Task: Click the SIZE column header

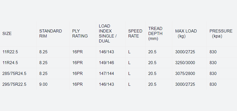Action: 7,34
